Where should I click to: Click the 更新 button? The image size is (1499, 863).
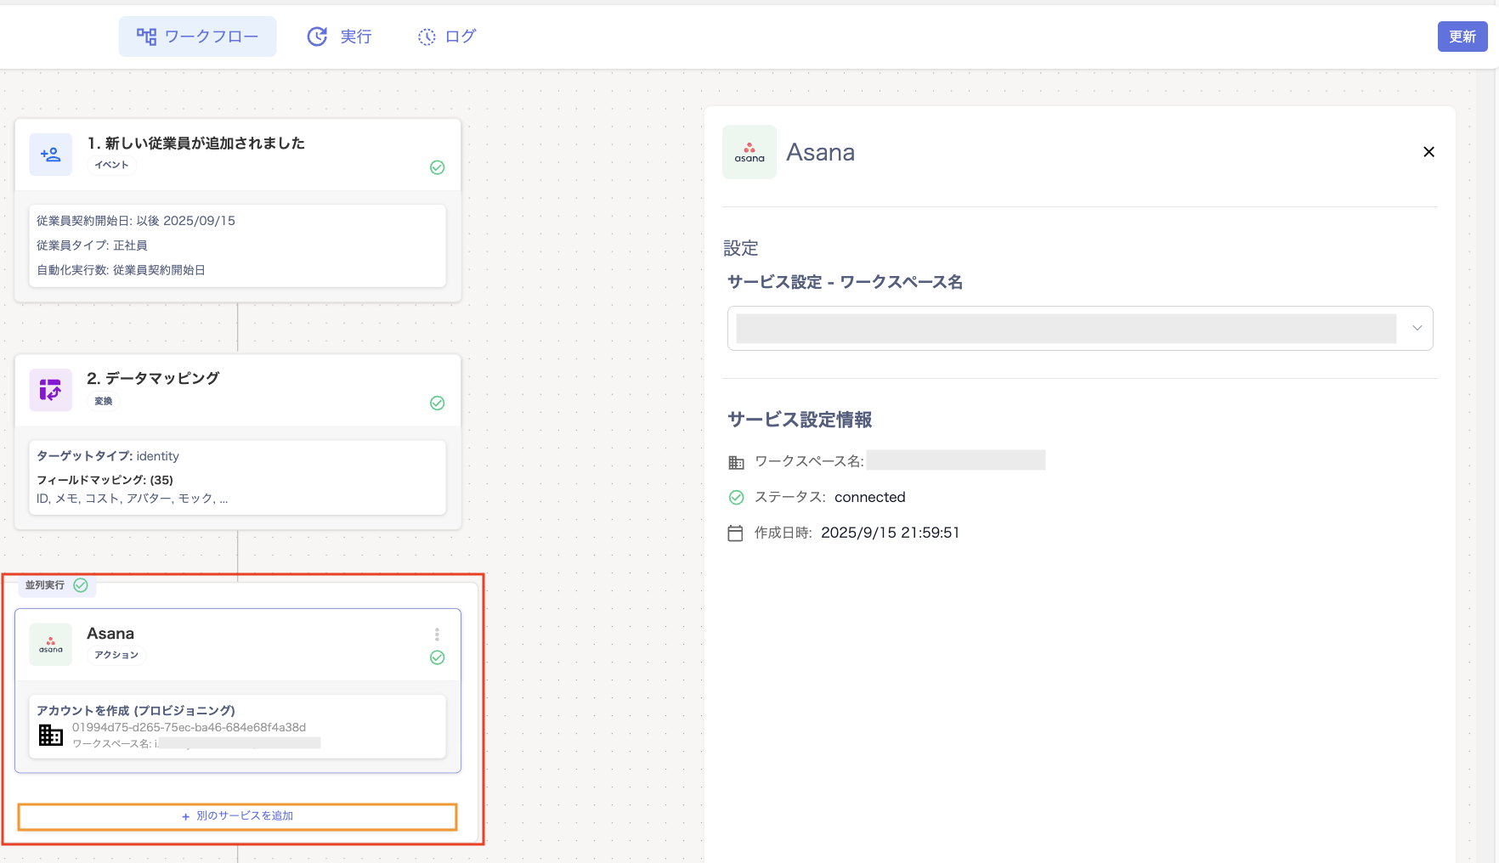(x=1462, y=37)
